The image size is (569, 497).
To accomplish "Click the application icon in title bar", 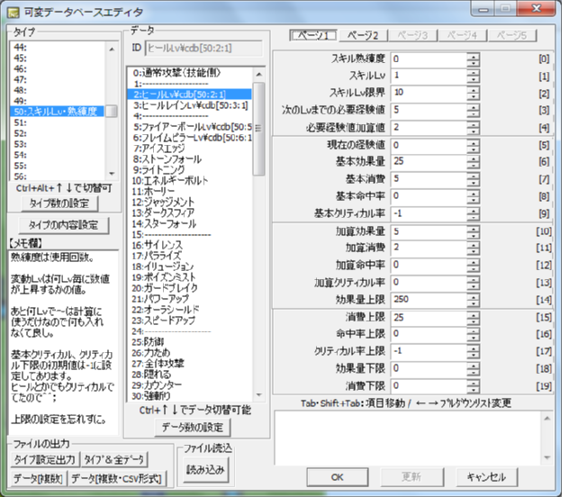I will 13,11.
